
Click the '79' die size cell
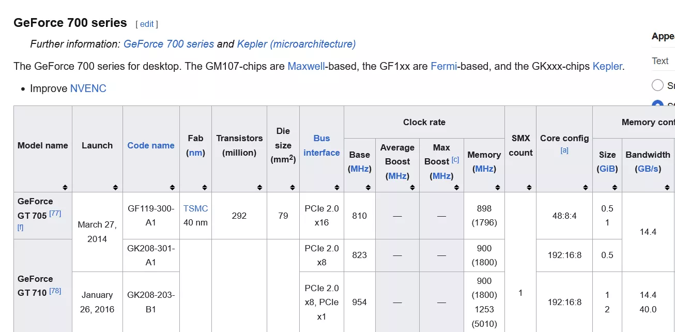[x=283, y=216]
